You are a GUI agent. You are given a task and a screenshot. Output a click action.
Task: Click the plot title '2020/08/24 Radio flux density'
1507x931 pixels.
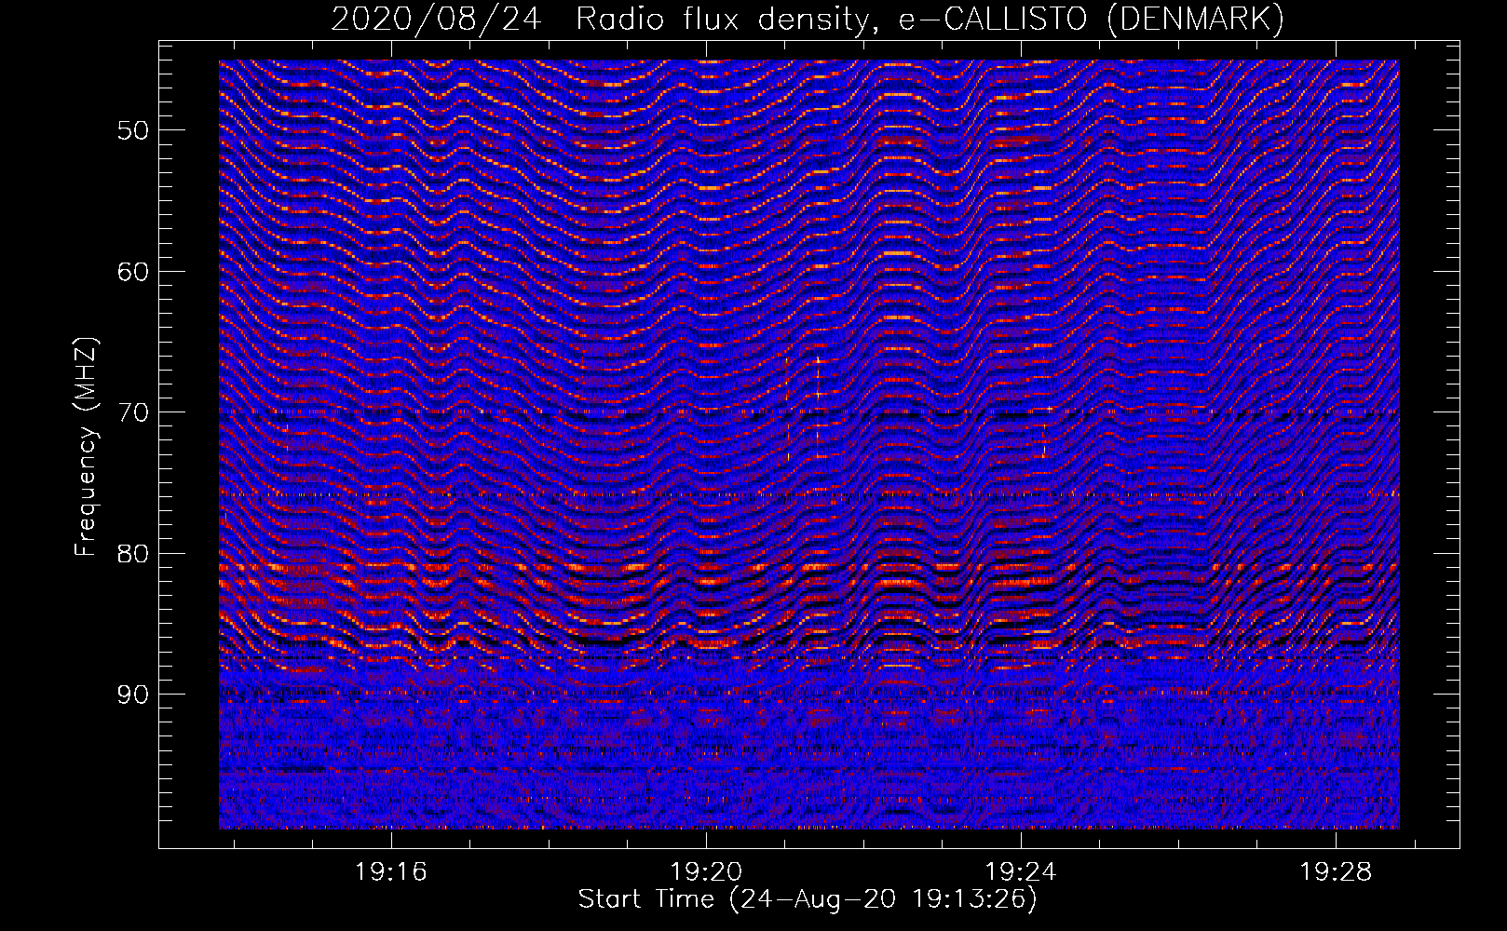pyautogui.click(x=808, y=19)
